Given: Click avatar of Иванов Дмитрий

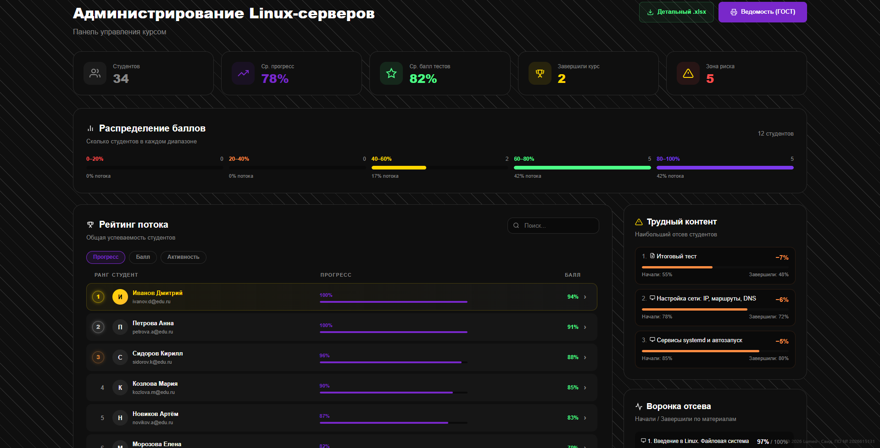Looking at the screenshot, I should click(x=120, y=297).
